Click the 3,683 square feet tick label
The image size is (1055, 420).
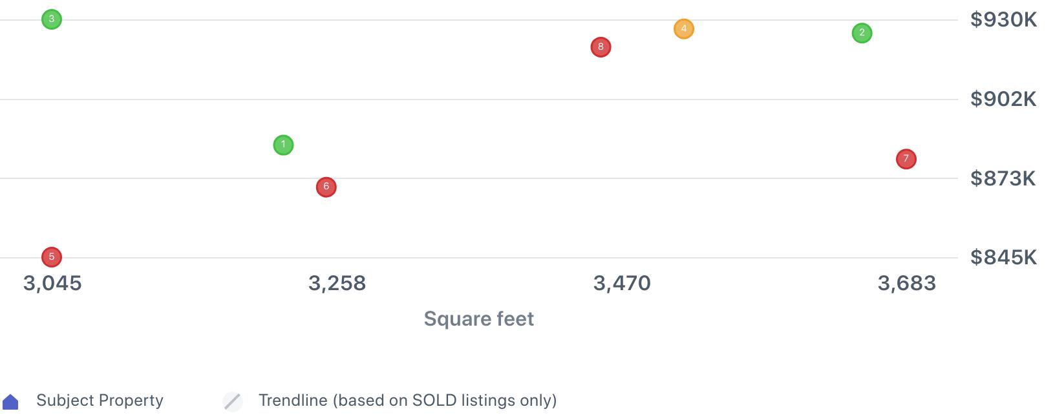point(906,283)
